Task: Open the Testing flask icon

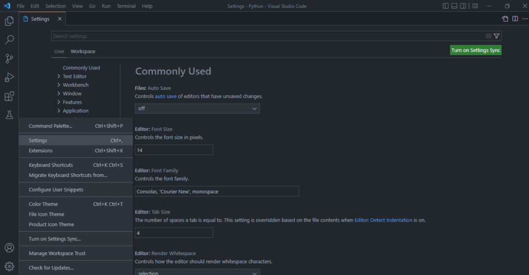Action: (9, 115)
